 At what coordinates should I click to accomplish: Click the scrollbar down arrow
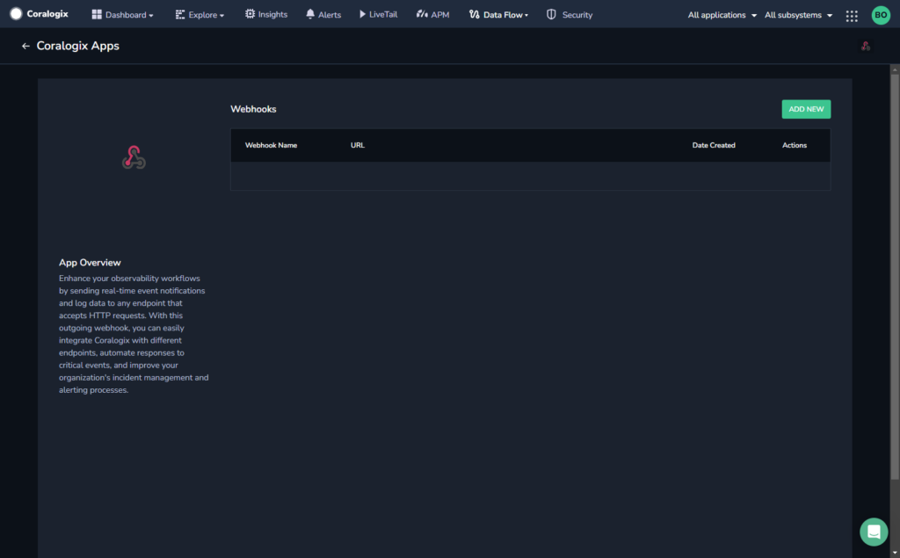pyautogui.click(x=895, y=553)
